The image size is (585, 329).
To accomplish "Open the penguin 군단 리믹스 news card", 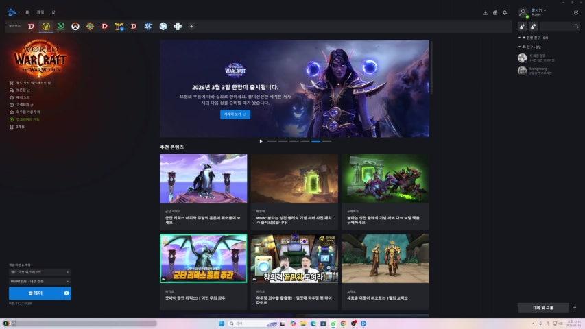I will tap(203, 192).
